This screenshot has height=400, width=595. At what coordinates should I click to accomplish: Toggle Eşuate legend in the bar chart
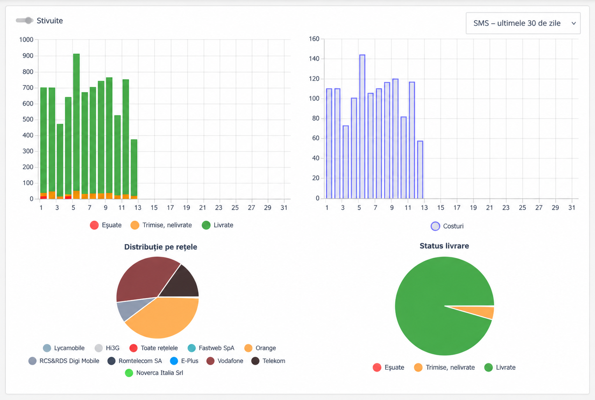(106, 225)
